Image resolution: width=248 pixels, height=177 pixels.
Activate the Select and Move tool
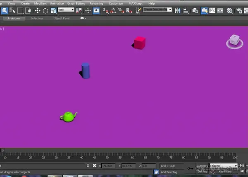coord(38,11)
